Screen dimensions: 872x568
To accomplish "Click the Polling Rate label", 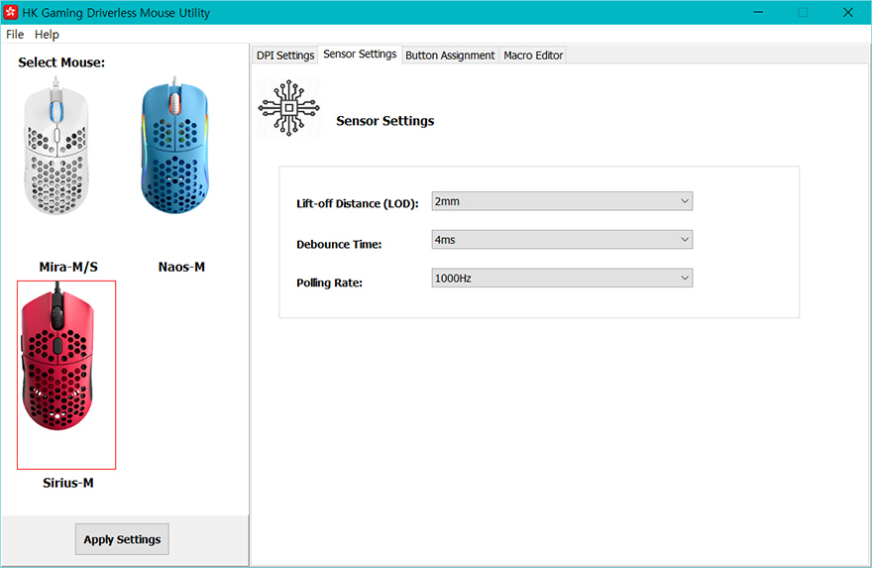I will [329, 283].
